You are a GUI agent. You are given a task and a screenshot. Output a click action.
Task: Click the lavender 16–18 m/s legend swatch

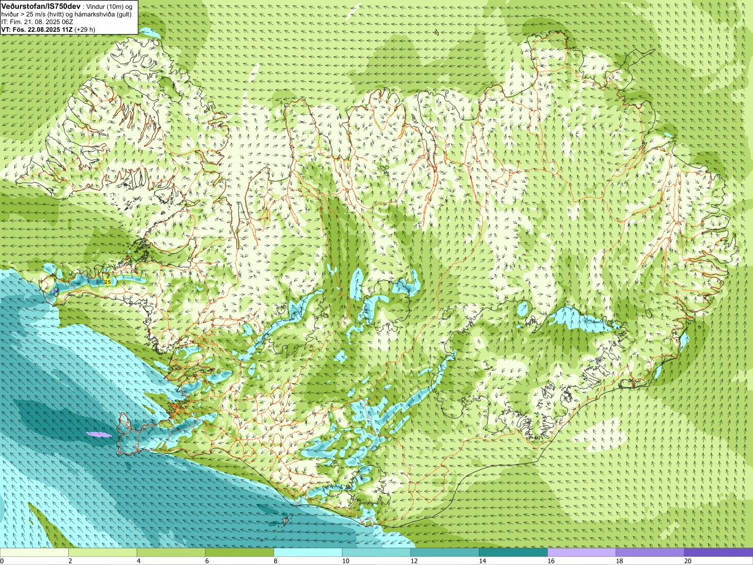582,553
